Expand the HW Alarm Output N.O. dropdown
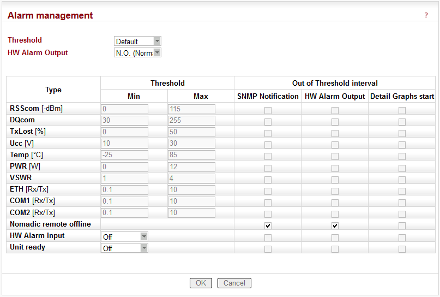Viewport: 440px width, 297px height. coord(137,52)
